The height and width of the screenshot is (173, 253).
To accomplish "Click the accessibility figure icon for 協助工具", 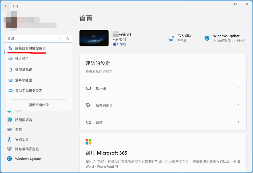I will point(9,139).
